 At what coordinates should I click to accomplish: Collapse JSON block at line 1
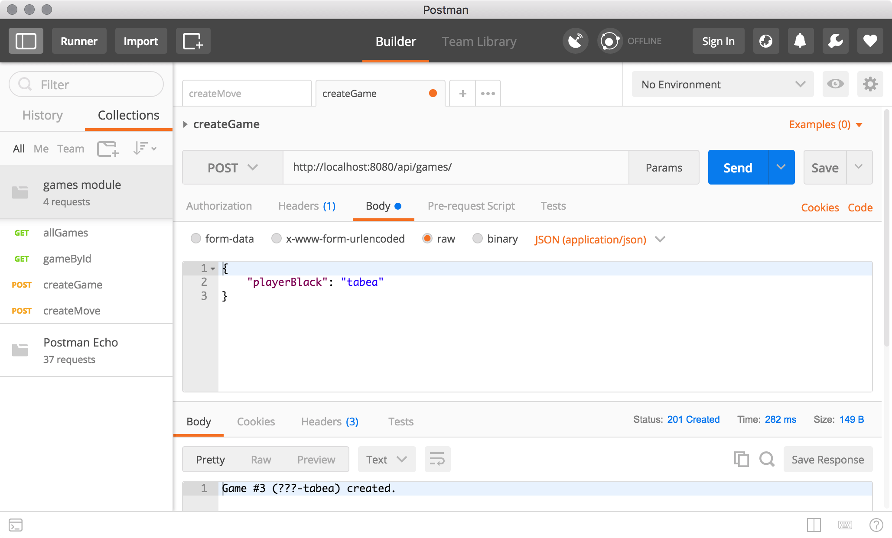click(x=213, y=269)
